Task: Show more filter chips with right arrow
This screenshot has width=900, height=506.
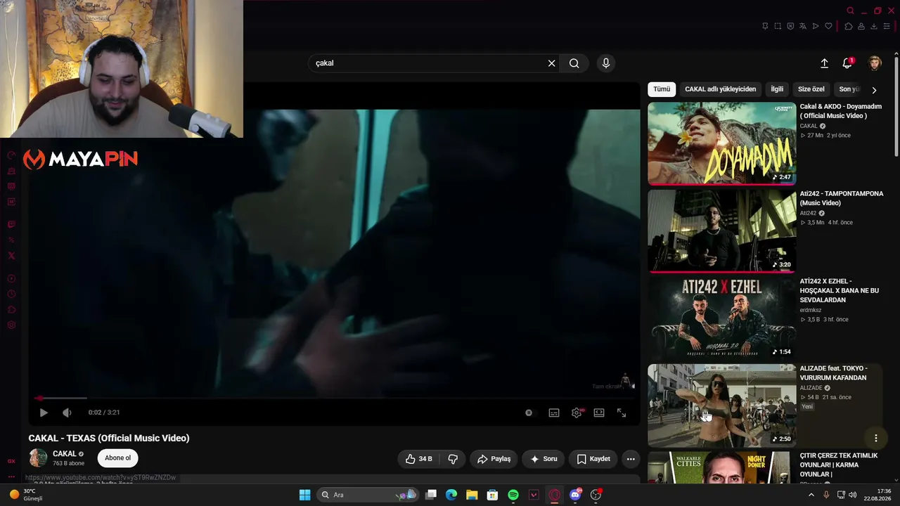Action: (874, 90)
